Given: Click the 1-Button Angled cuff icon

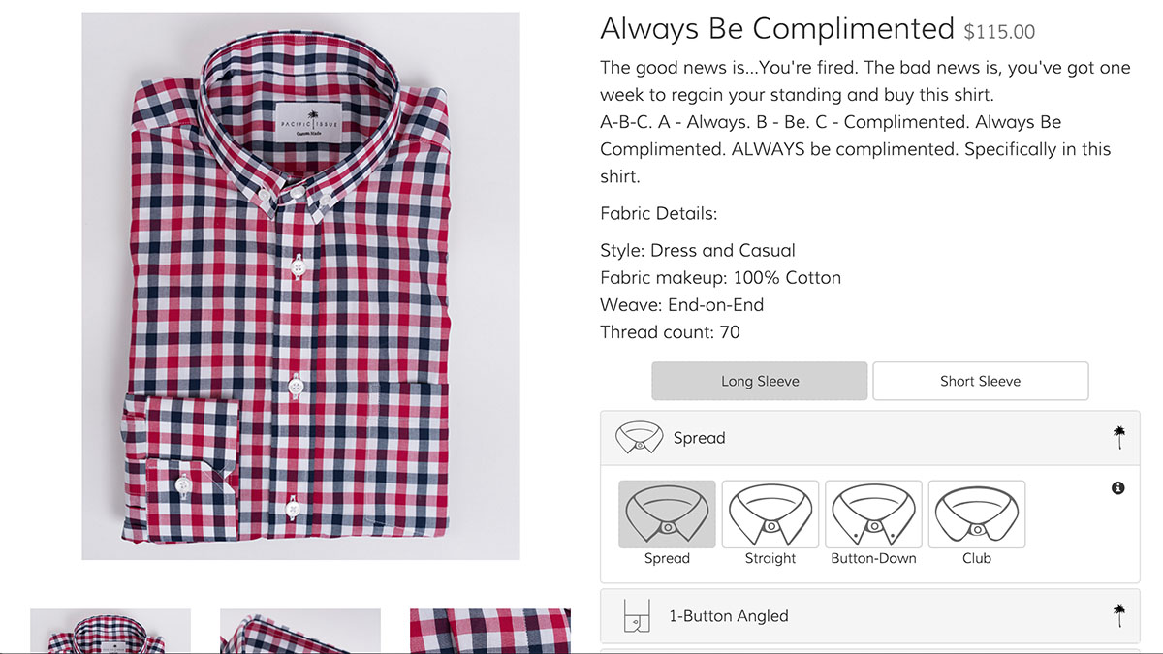Looking at the screenshot, I should 636,616.
